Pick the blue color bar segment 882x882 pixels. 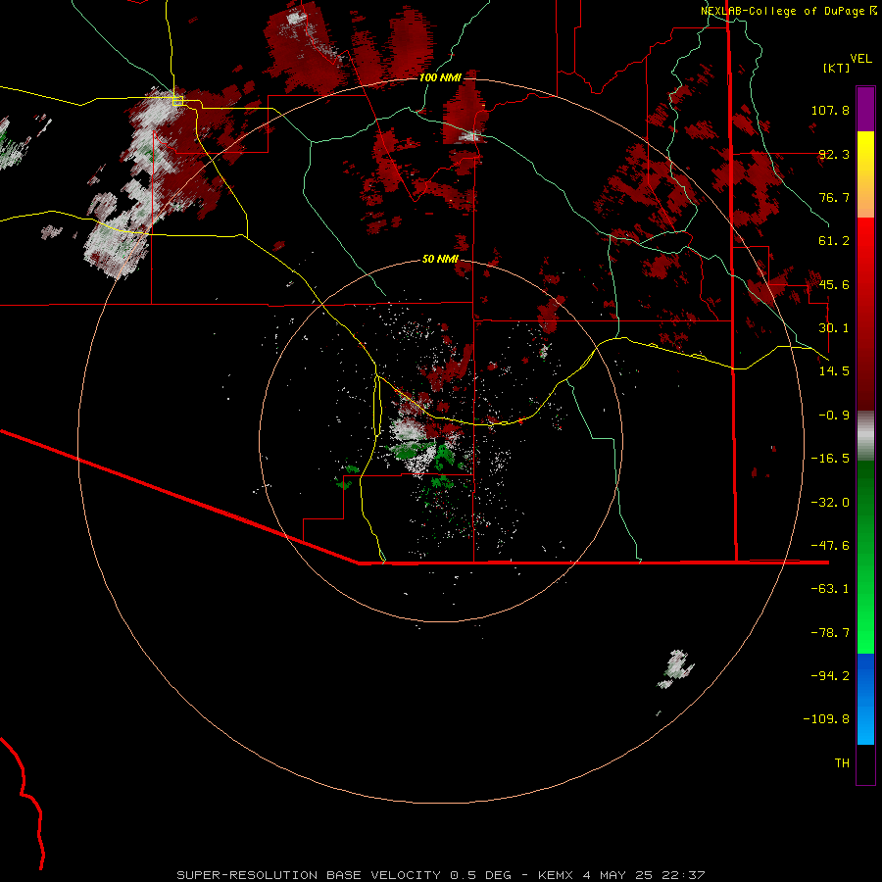coord(865,699)
